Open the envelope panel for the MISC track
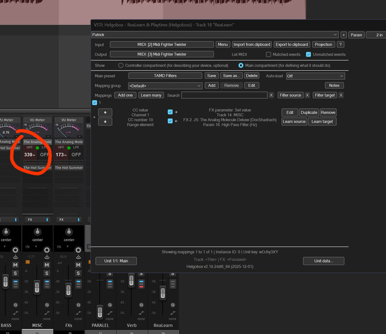The image size is (386, 334). [x=47, y=313]
